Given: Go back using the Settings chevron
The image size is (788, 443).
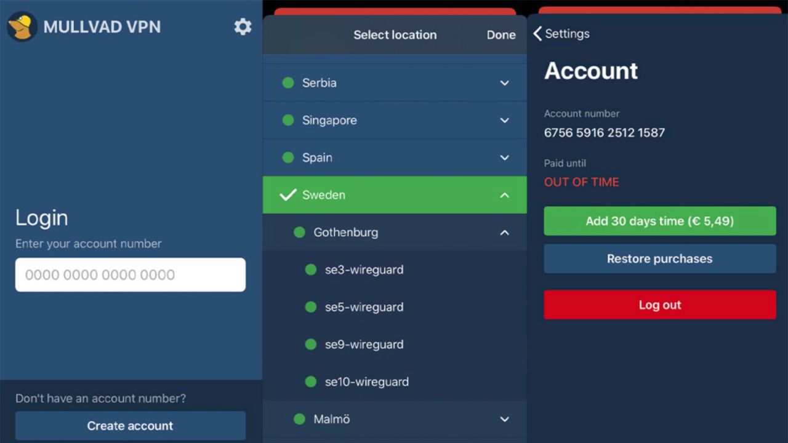Looking at the screenshot, I should tap(537, 34).
